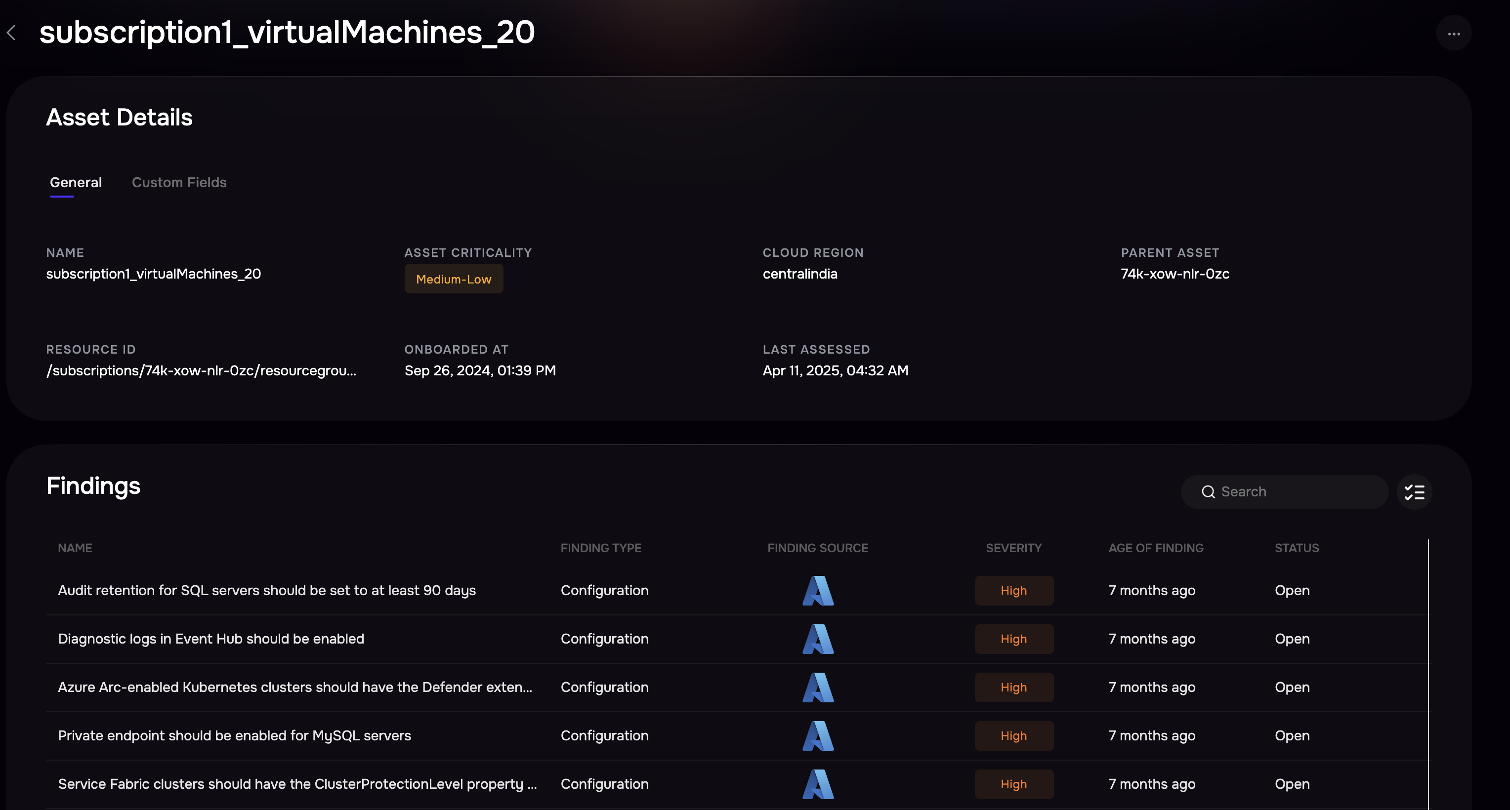Click the centralindia cloud region value
This screenshot has height=810, width=1510.
click(x=799, y=274)
